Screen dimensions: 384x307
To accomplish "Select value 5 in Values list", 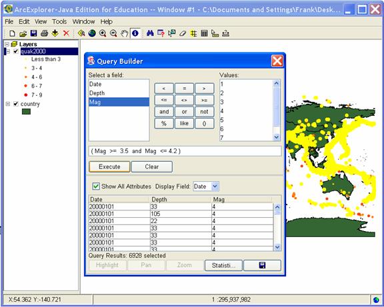I will (247, 120).
